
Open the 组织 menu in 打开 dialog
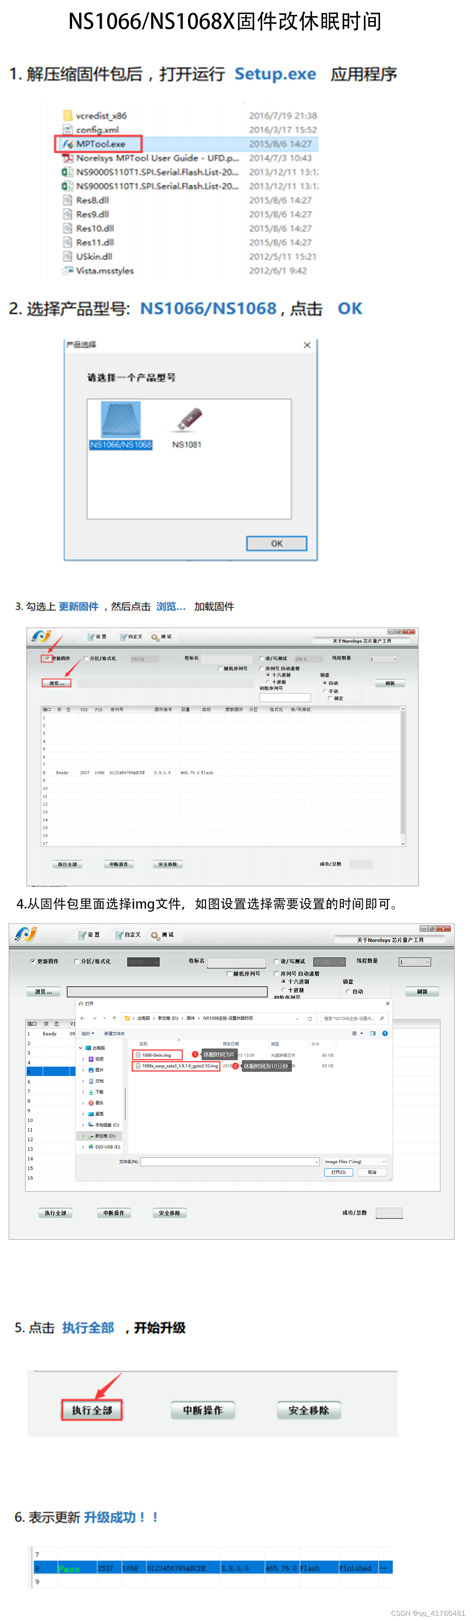(87, 1033)
